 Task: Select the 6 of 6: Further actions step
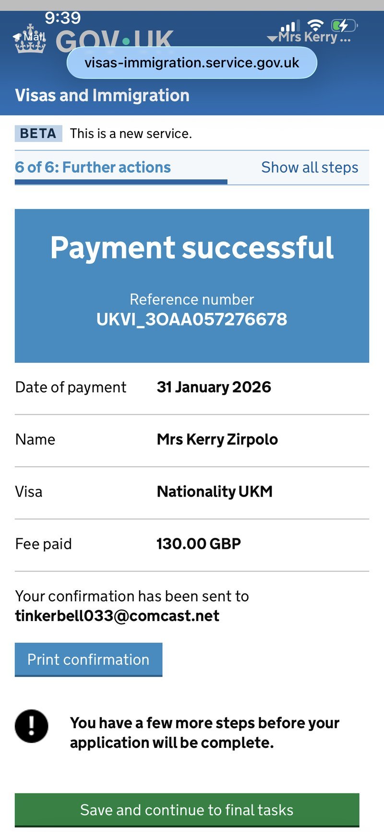click(93, 167)
